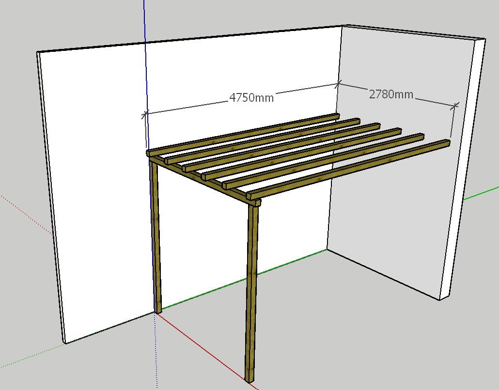The width and height of the screenshot is (499, 390).
Task: Click the left endpoint of the 4750mm dimension
Action: pyautogui.click(x=145, y=115)
